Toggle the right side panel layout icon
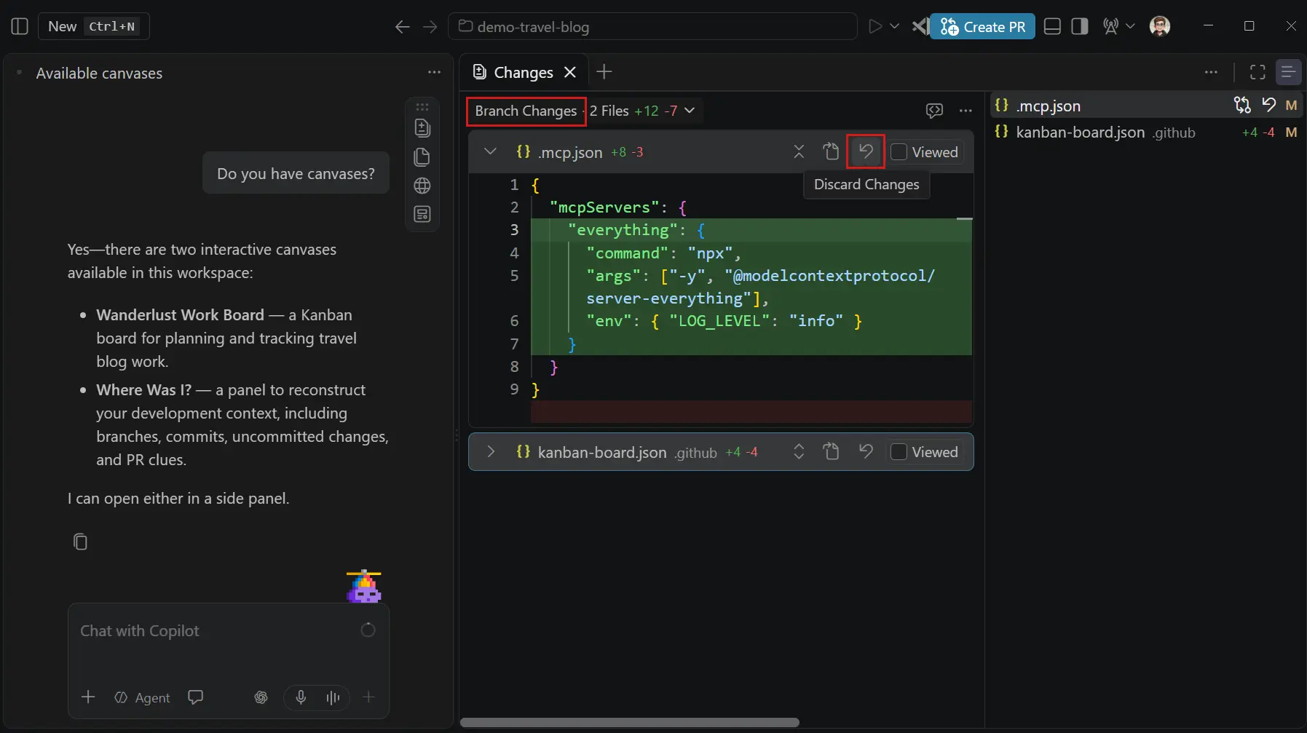Viewport: 1307px width, 733px height. pyautogui.click(x=1080, y=27)
